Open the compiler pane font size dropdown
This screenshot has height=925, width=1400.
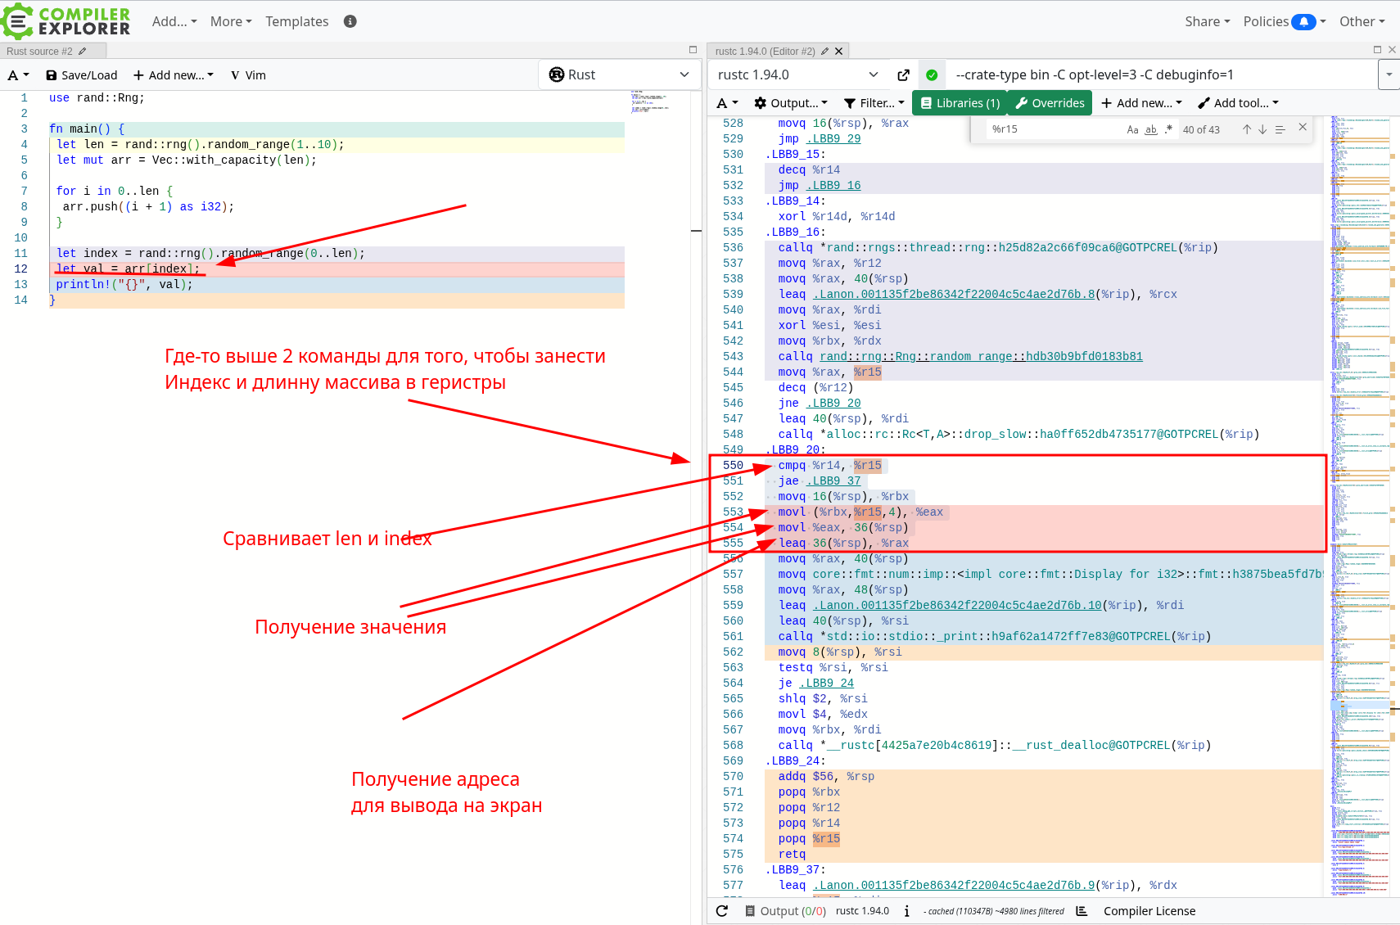pyautogui.click(x=727, y=103)
